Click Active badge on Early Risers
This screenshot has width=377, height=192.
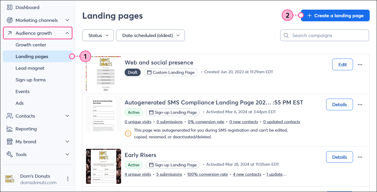(134, 165)
